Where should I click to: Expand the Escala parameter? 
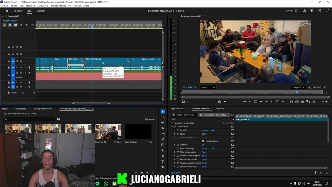pyautogui.click(x=175, y=134)
